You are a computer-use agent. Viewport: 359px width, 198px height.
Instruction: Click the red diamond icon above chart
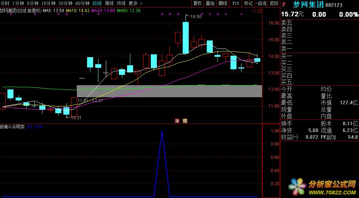point(254,11)
